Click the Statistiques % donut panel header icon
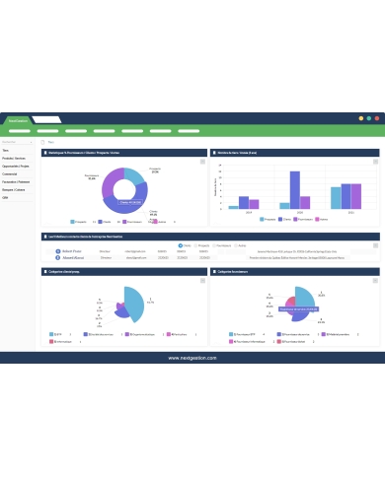This screenshot has height=477, width=385. (45, 153)
